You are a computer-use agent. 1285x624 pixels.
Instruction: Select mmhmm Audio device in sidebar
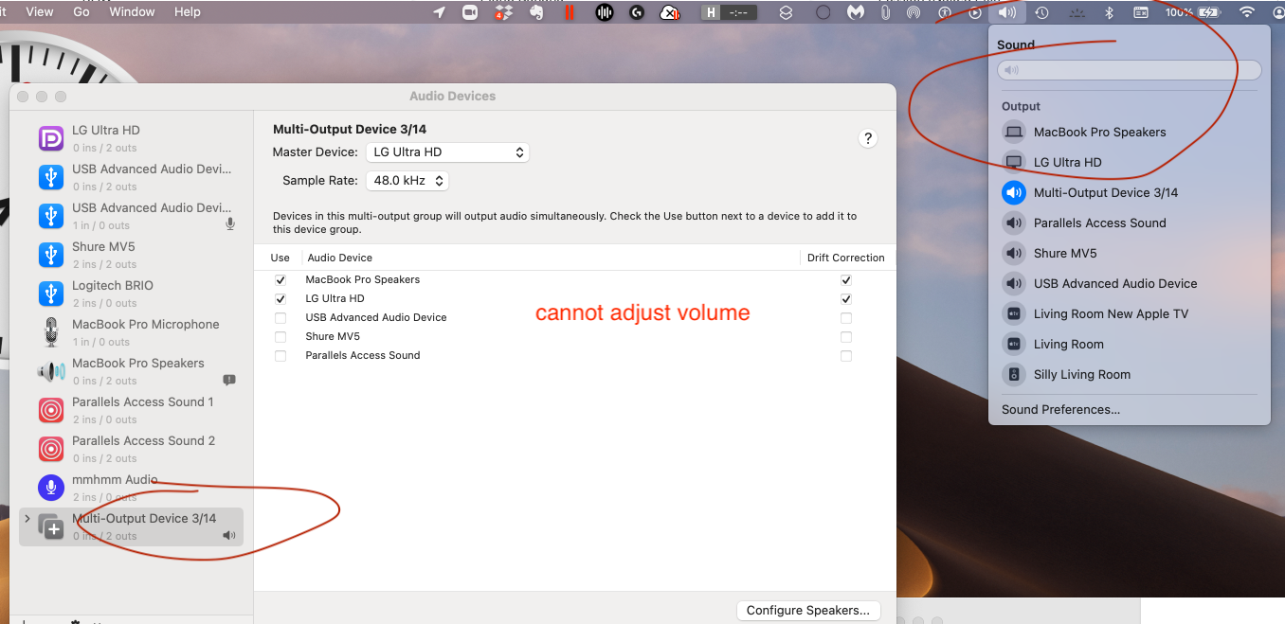click(131, 488)
